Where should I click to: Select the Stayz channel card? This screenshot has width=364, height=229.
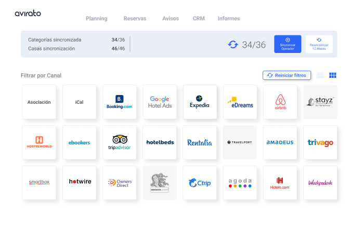(320, 102)
